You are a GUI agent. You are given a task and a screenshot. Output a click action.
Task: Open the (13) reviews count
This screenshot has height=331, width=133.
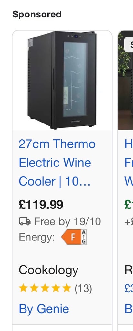[83, 289]
